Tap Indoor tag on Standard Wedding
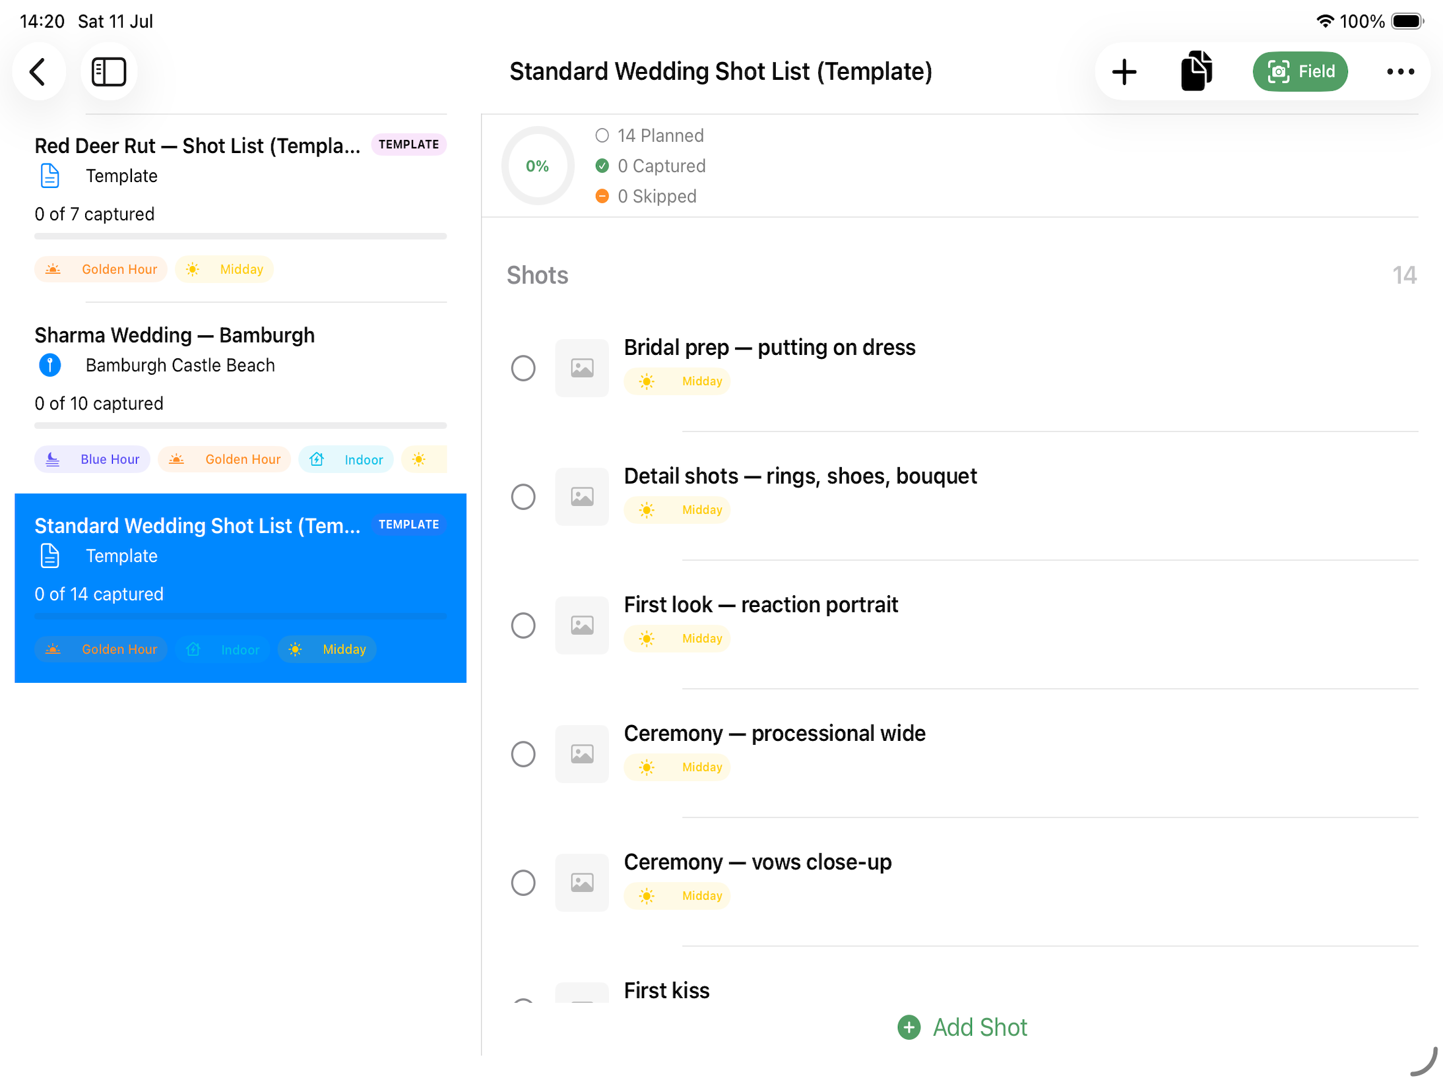 [x=222, y=649]
